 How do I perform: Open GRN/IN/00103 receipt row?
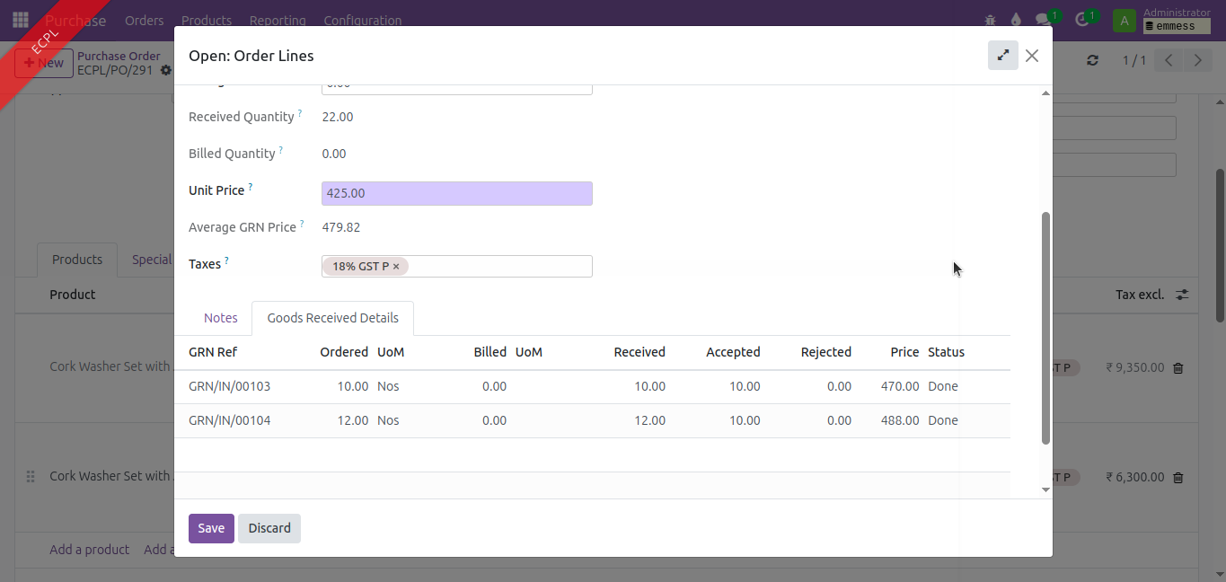pos(230,386)
